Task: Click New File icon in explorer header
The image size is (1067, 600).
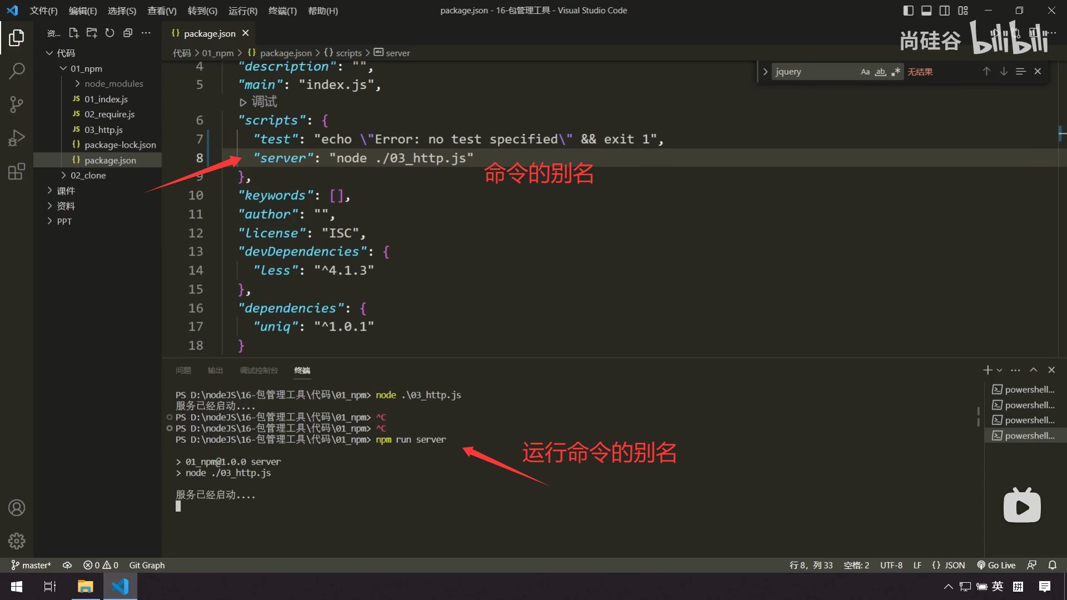Action: click(x=73, y=33)
